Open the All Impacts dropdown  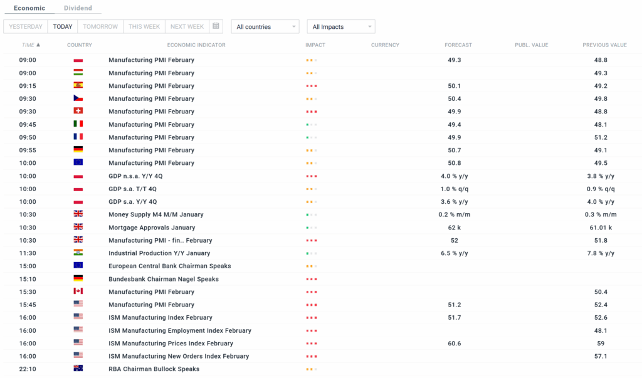click(340, 27)
